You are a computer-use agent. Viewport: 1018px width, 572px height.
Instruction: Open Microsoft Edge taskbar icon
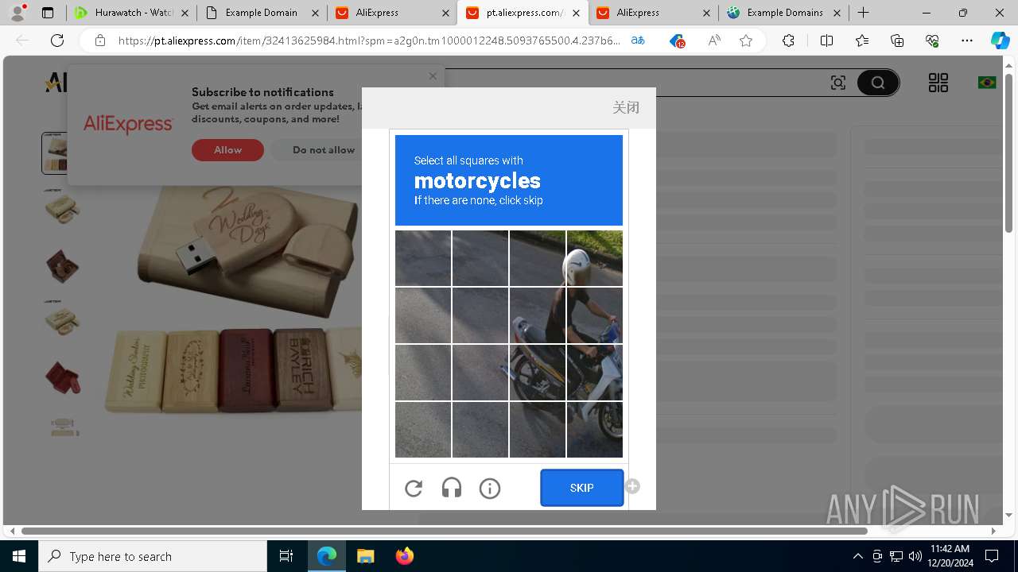click(x=327, y=556)
